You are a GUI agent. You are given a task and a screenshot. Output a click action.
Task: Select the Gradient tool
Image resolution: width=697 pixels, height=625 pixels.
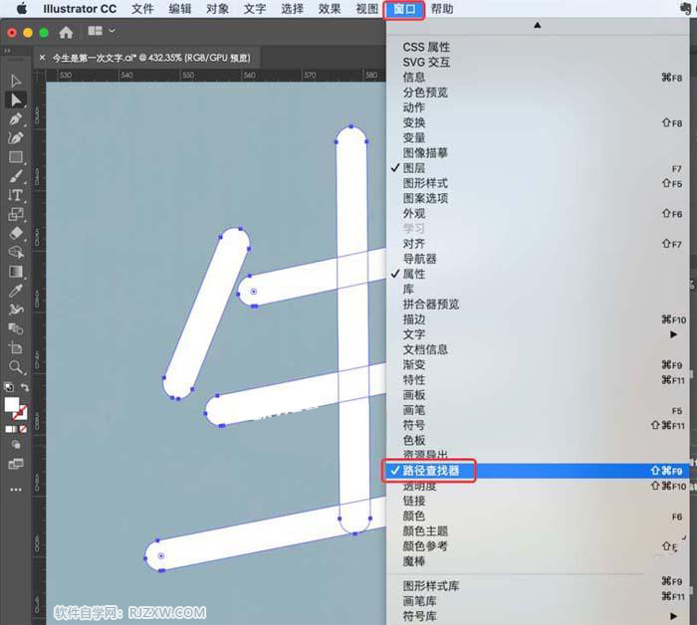[16, 272]
